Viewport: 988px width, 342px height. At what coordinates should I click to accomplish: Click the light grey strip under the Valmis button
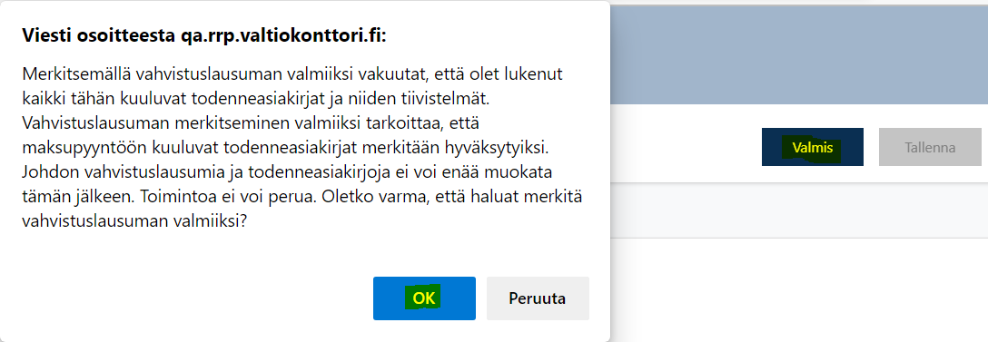[x=798, y=210]
